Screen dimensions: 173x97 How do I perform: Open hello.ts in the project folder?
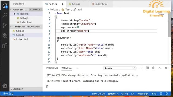(26, 35)
